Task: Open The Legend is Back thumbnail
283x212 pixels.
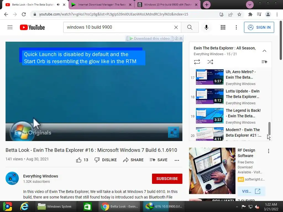Action: point(210,116)
